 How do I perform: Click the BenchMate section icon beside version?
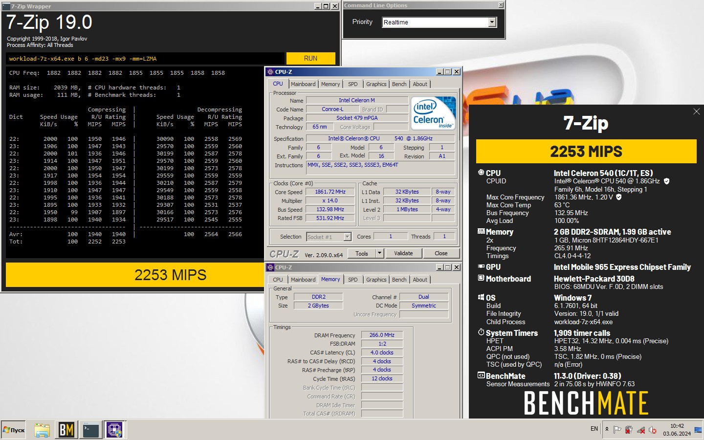[481, 375]
